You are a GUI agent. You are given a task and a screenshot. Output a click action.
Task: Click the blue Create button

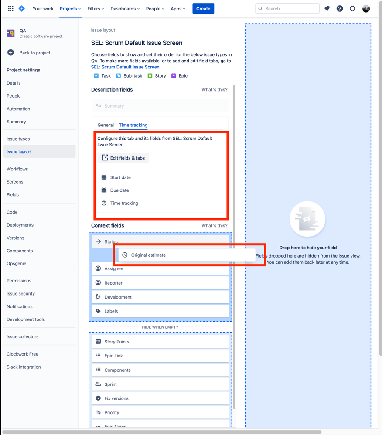tap(203, 9)
